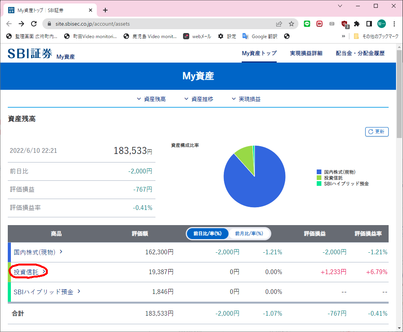Click the address bar URL field
Image resolution: width=403 pixels, height=332 pixels.
coord(155,24)
